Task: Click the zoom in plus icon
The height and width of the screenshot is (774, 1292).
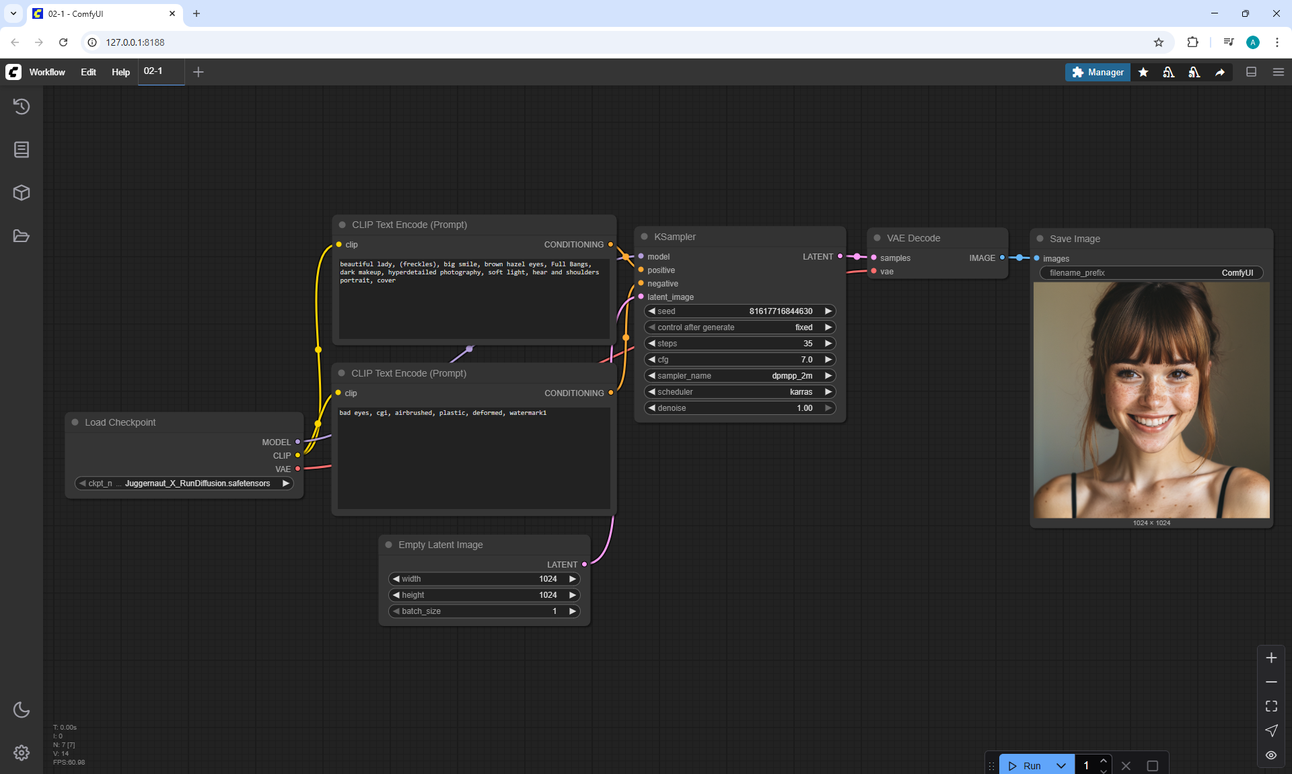Action: coord(1270,658)
